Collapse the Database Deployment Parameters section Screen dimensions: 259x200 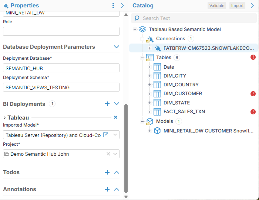click(117, 47)
